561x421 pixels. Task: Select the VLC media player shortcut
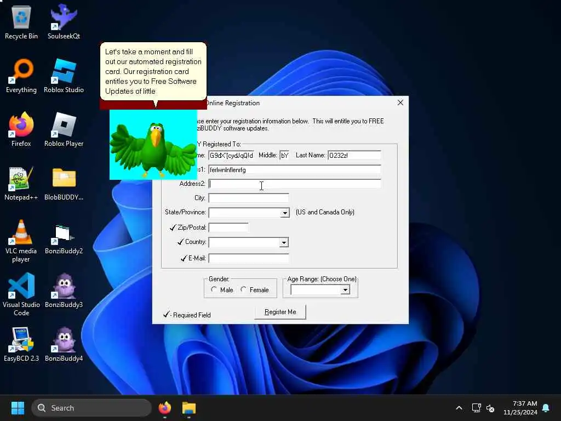tap(21, 241)
